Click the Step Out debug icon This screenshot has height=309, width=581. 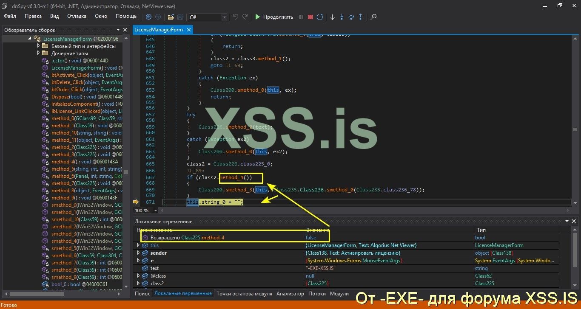pyautogui.click(x=361, y=17)
